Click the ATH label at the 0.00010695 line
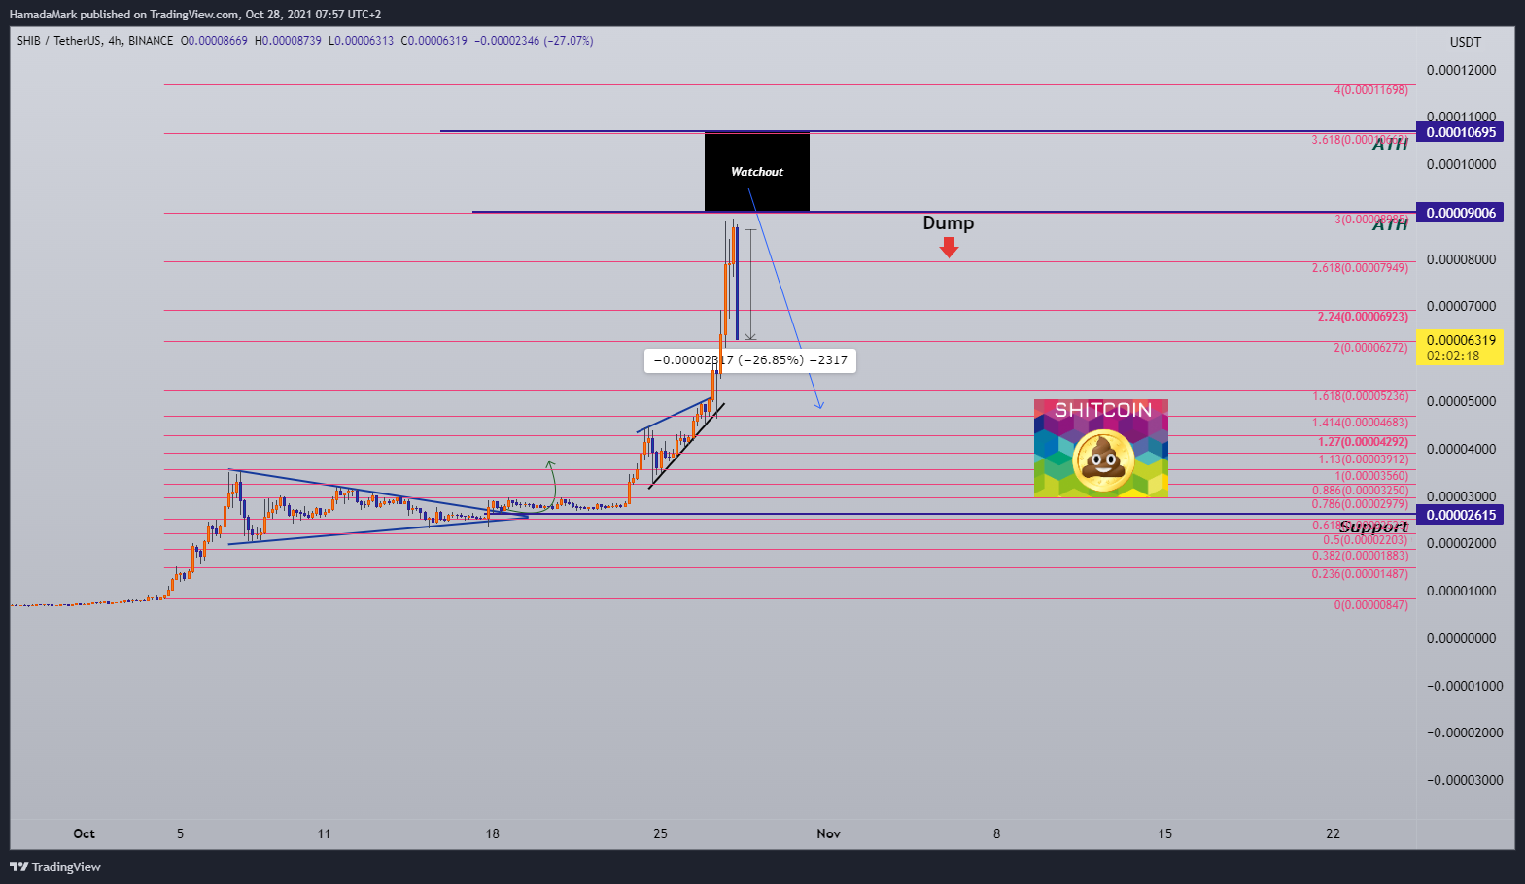The height and width of the screenshot is (884, 1525). (1391, 144)
